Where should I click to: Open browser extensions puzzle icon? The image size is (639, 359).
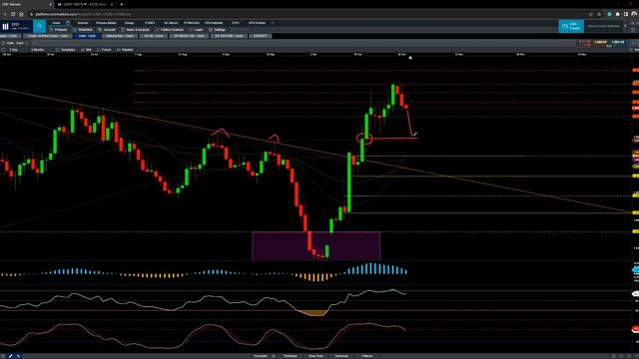[x=617, y=14]
